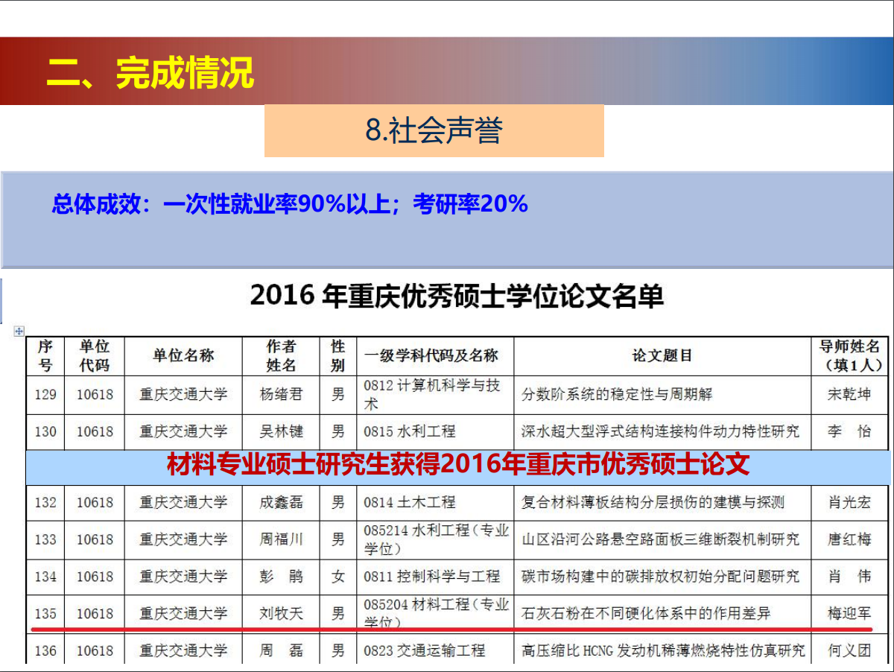Select the '二、完成情况' slide title

pyautogui.click(x=150, y=72)
